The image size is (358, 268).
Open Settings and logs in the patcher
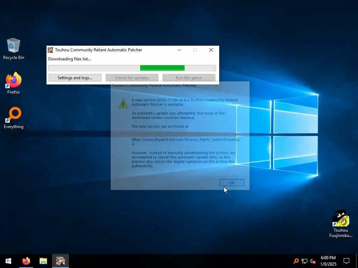pos(75,78)
